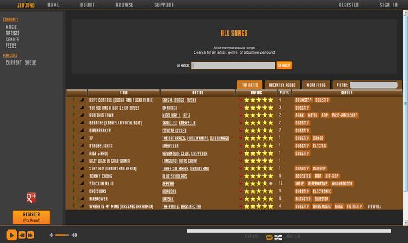The width and height of the screenshot is (408, 243).
Task: Open the artist link Skrillex
Action: click(x=170, y=123)
